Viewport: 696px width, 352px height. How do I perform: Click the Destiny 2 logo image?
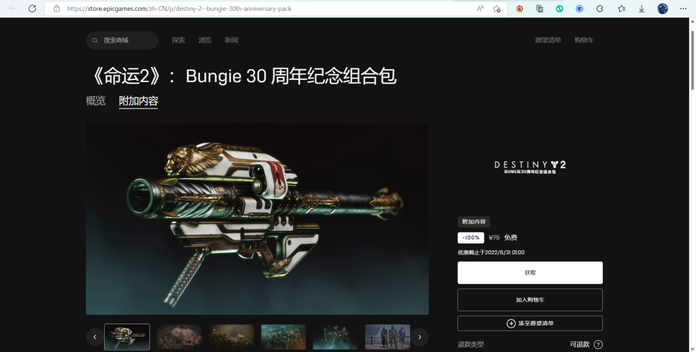530,167
